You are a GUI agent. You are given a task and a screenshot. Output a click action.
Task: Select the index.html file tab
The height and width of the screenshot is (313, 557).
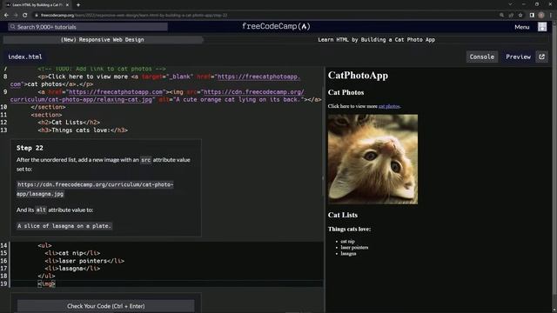(25, 57)
